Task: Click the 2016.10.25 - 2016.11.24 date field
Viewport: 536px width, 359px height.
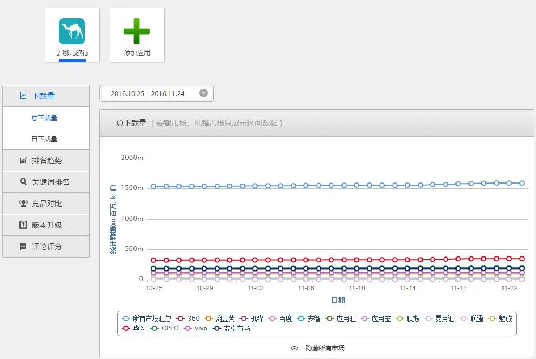Action: (157, 93)
